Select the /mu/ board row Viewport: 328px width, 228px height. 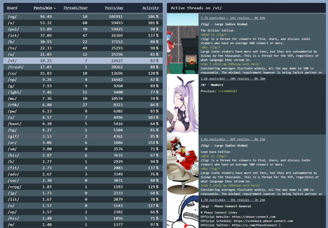[83, 99]
